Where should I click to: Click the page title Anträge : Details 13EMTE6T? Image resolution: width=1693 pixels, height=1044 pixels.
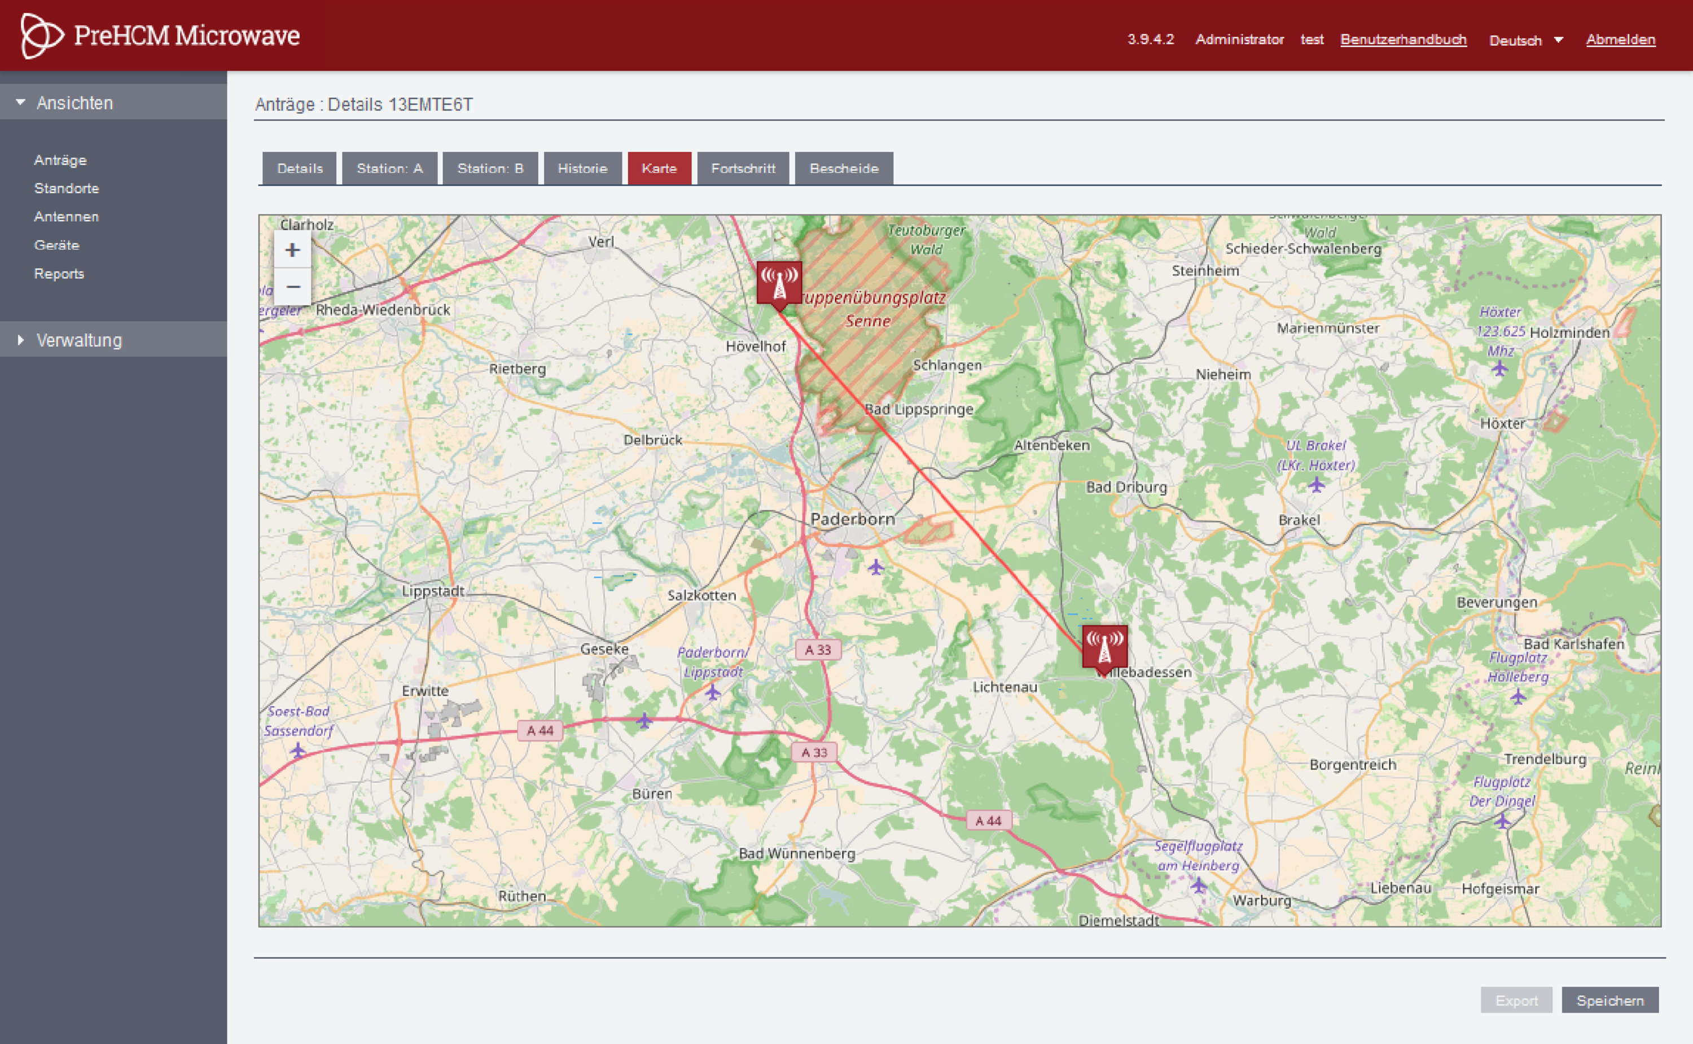coord(364,104)
